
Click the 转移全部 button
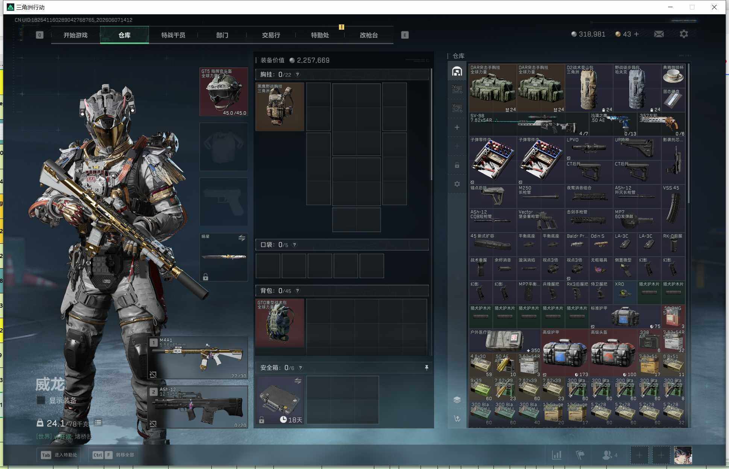114,455
